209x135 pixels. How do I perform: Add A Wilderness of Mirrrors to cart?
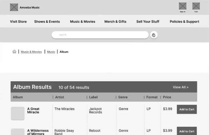coord(187,131)
